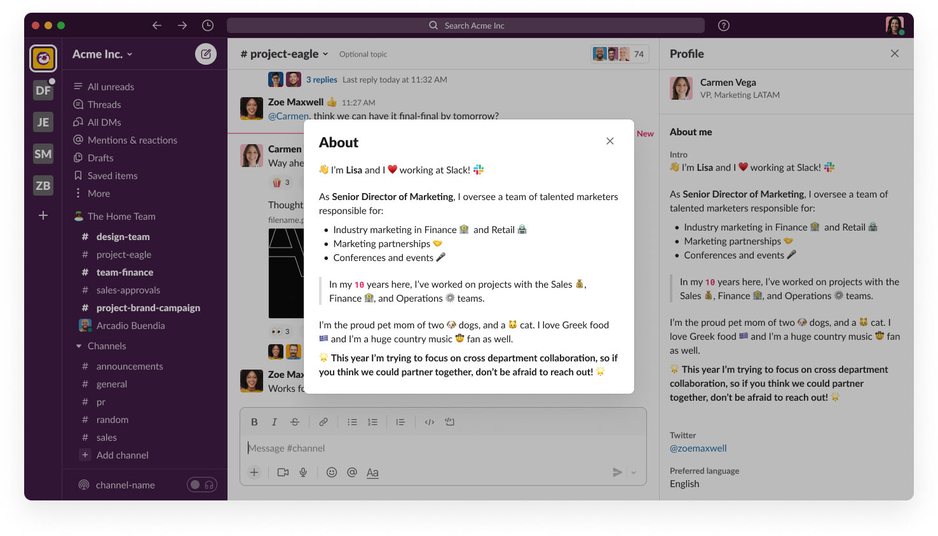View the 74 channel members

[x=620, y=54]
